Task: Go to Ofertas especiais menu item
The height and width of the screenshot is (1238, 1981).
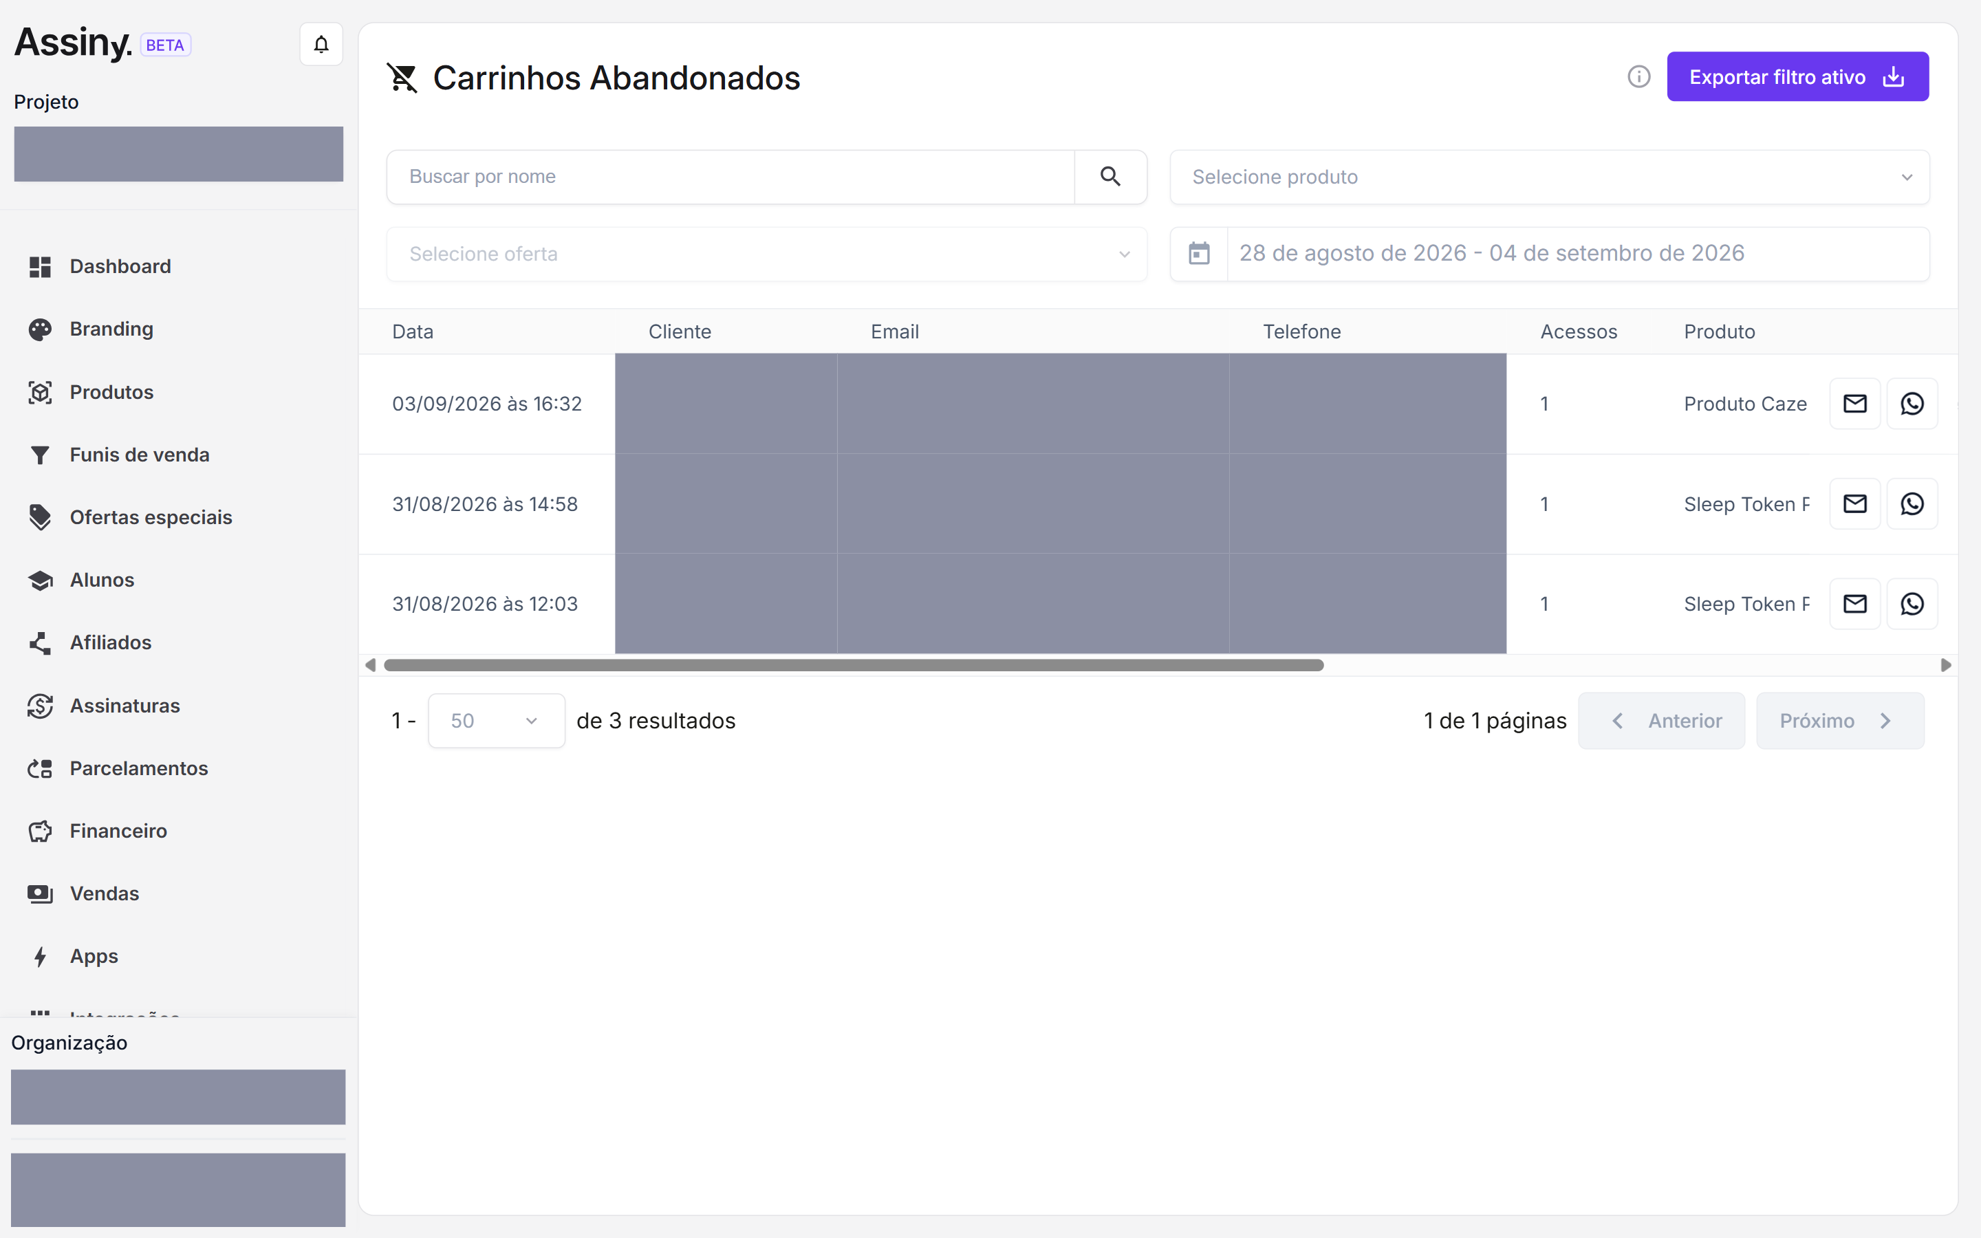Action: point(151,517)
